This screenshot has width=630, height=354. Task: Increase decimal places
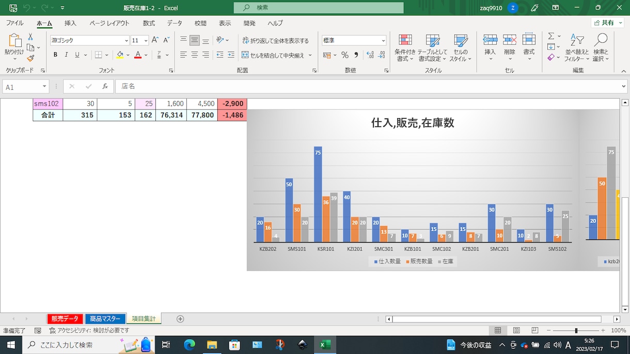tap(370, 55)
